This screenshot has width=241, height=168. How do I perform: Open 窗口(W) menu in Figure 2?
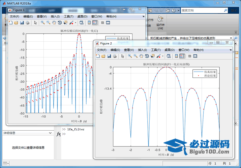pyautogui.click(x=184, y=50)
